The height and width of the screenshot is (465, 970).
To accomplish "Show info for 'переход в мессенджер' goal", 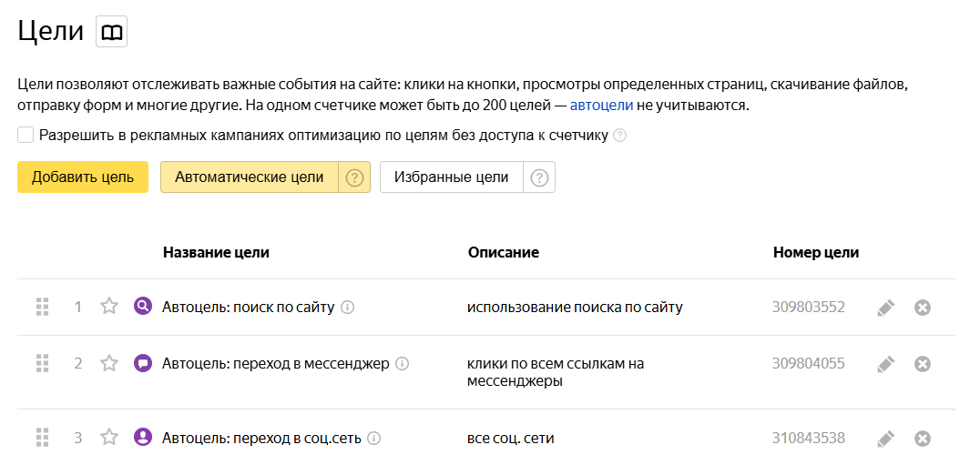I will (403, 364).
